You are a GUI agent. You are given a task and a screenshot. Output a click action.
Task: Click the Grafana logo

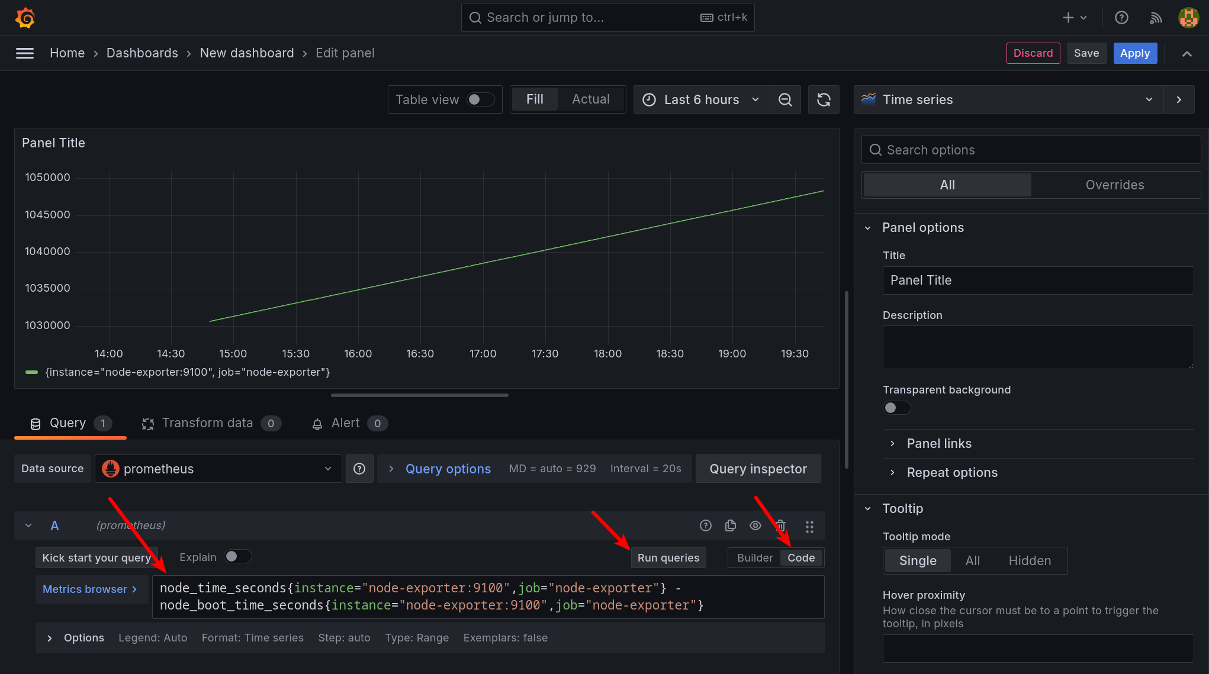coord(25,18)
